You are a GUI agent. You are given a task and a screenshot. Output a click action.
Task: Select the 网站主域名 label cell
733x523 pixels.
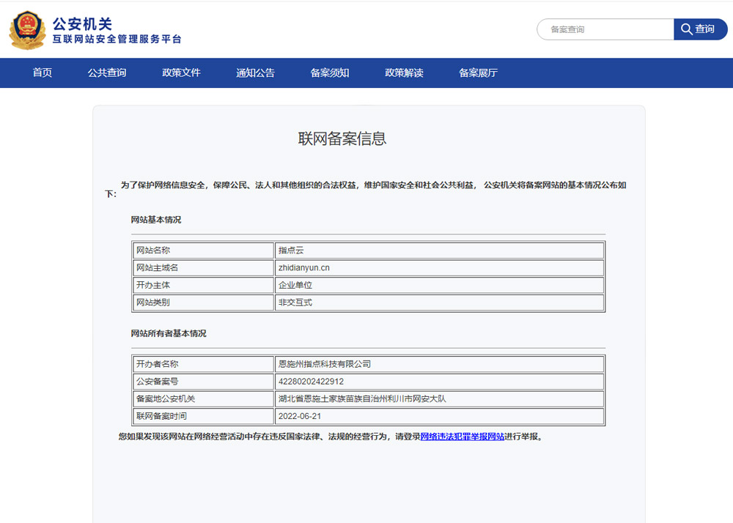coord(203,267)
